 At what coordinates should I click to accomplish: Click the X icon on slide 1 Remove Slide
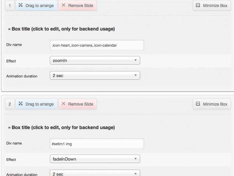pyautogui.click(x=64, y=5)
